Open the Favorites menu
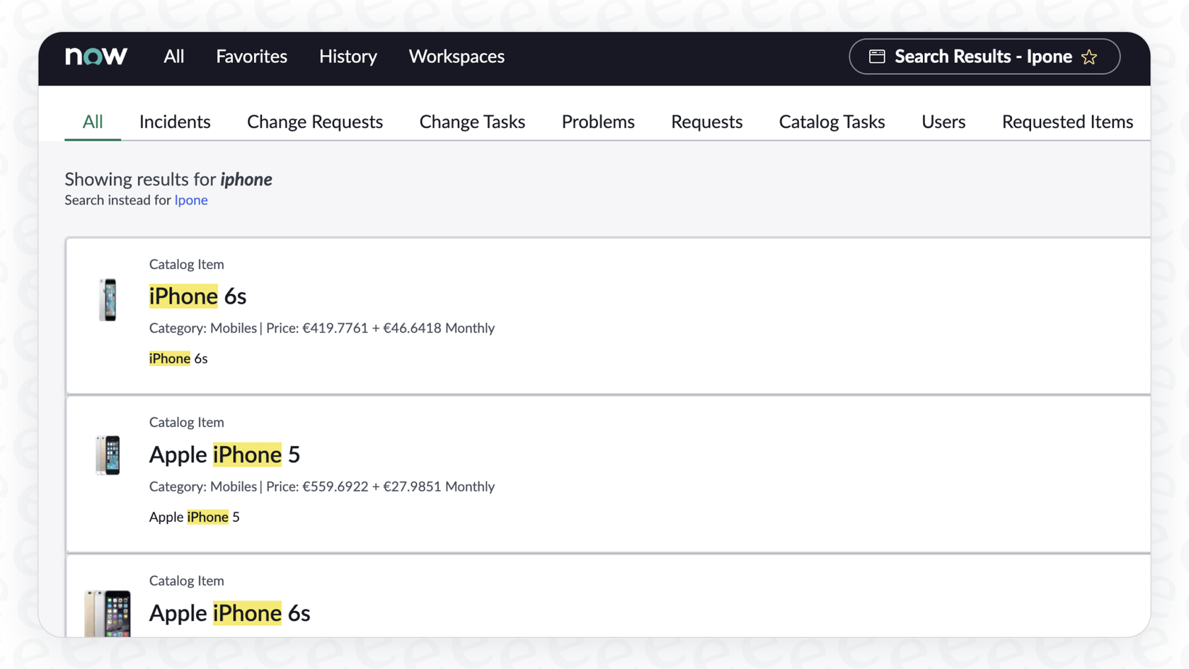Screen dimensions: 1189x669 click(251, 57)
